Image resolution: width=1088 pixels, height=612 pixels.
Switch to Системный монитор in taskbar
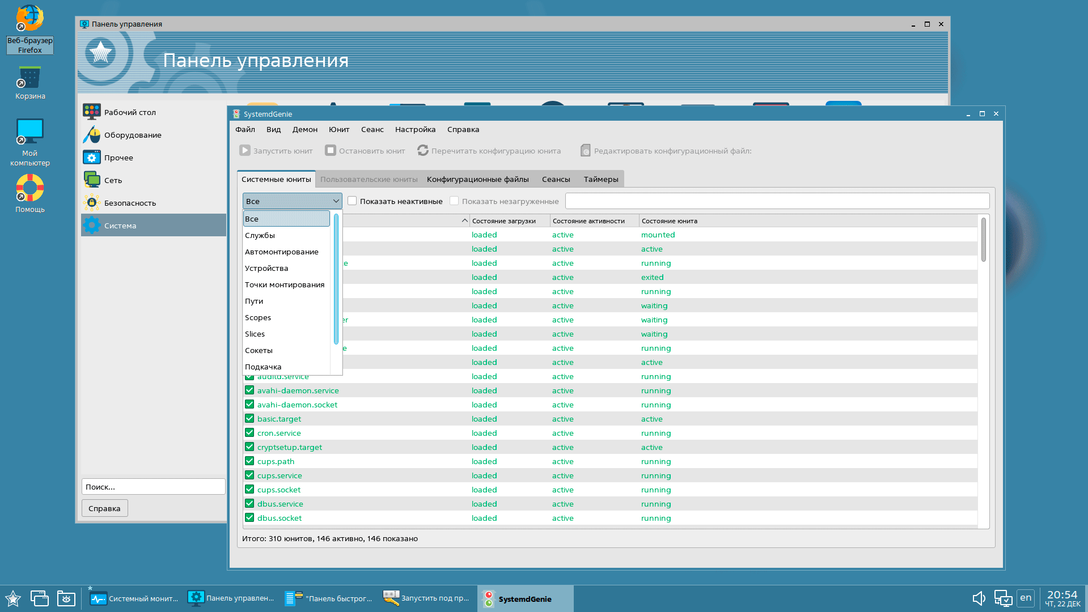[134, 599]
